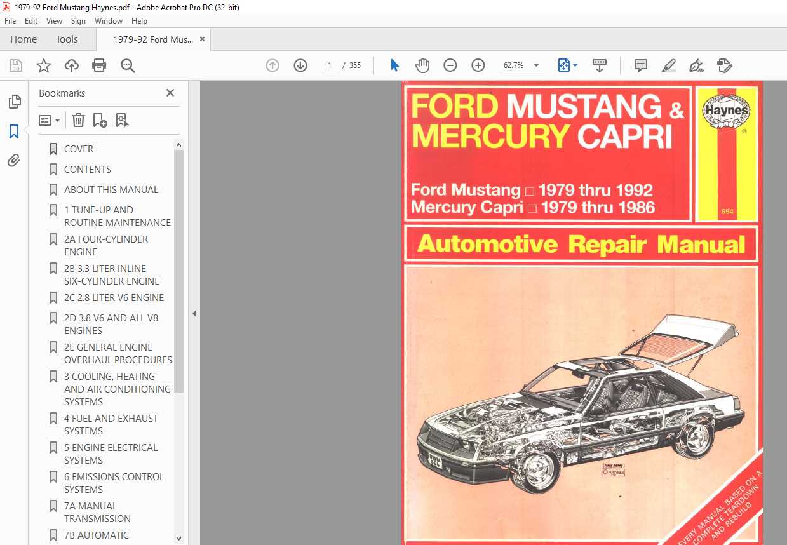
Task: Open the View menu
Action: point(55,21)
